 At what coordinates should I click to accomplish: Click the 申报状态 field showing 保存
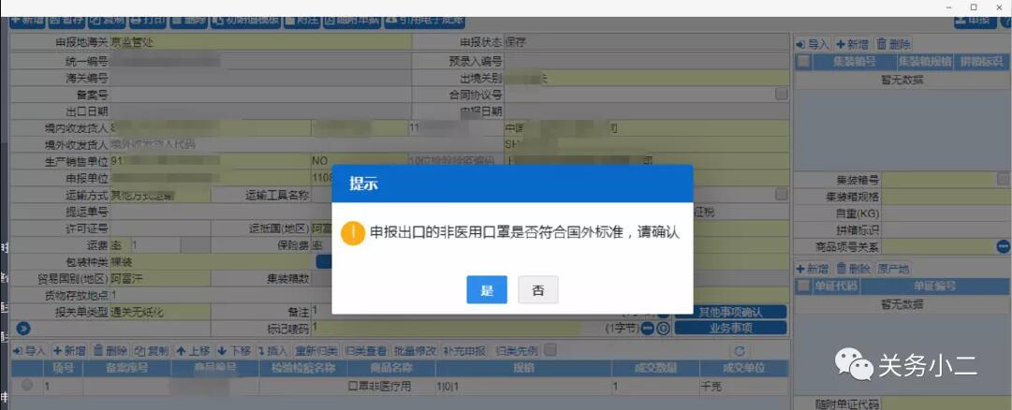tap(647, 43)
